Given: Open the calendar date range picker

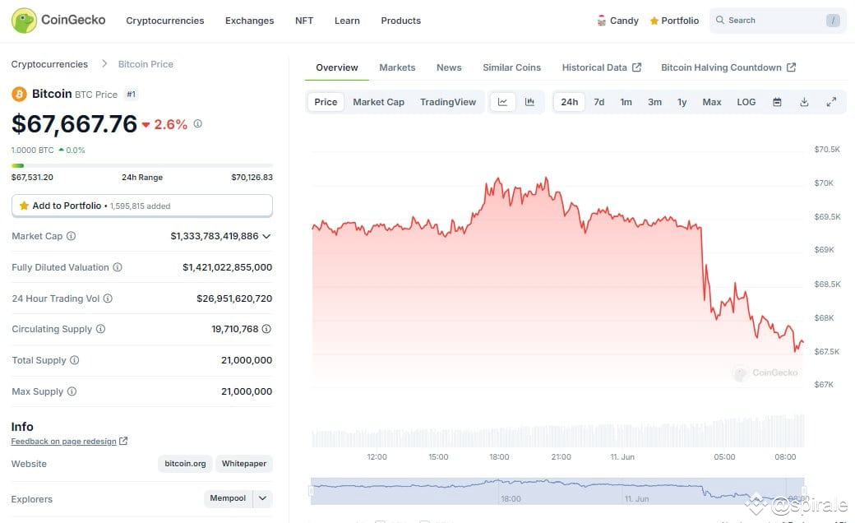Looking at the screenshot, I should (x=777, y=102).
